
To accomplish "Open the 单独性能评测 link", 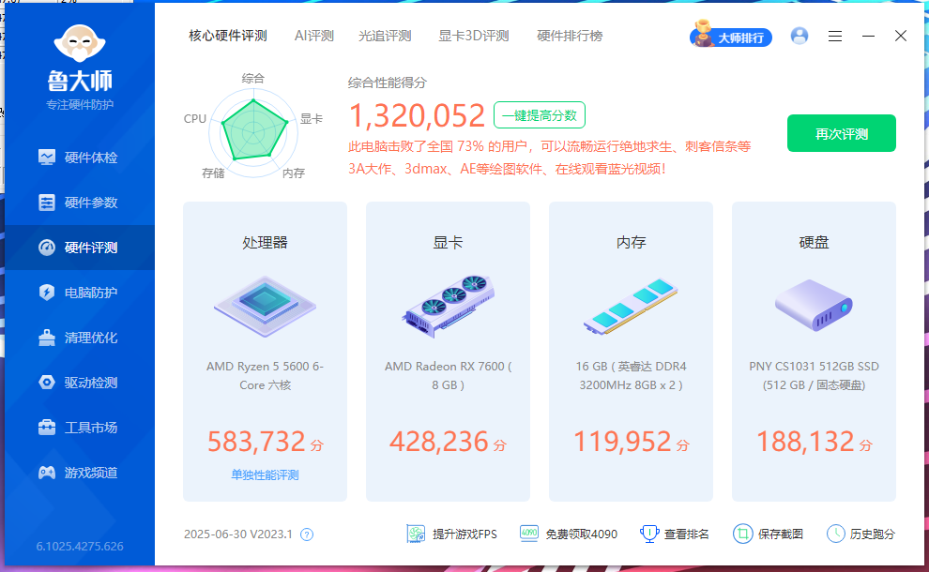I will coord(265,474).
